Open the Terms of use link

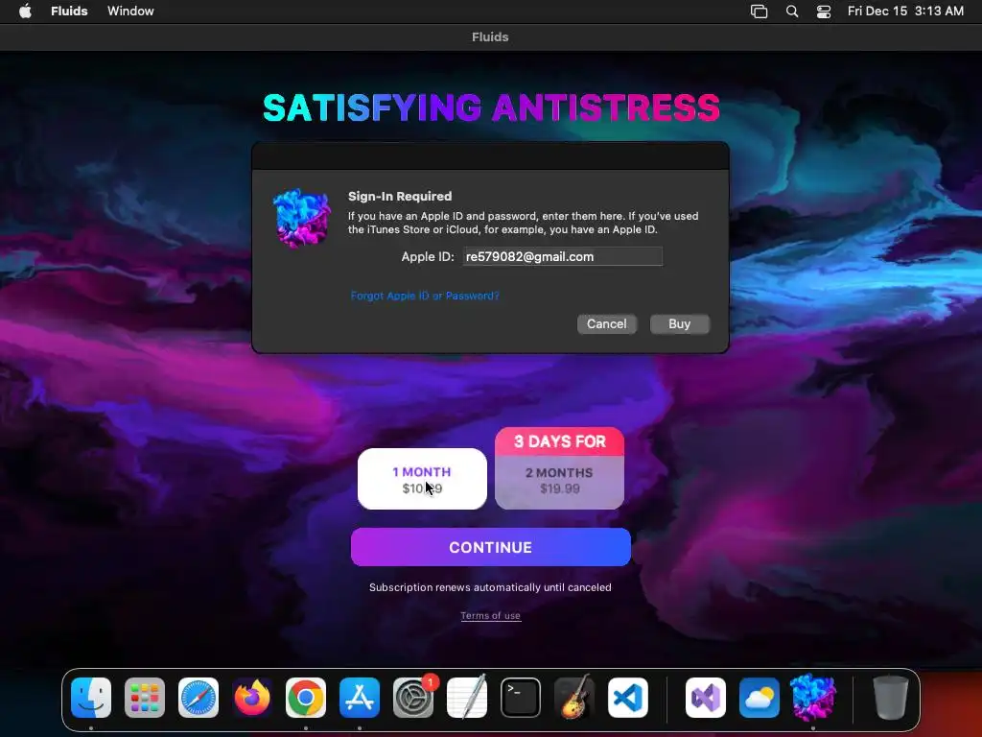coord(491,615)
